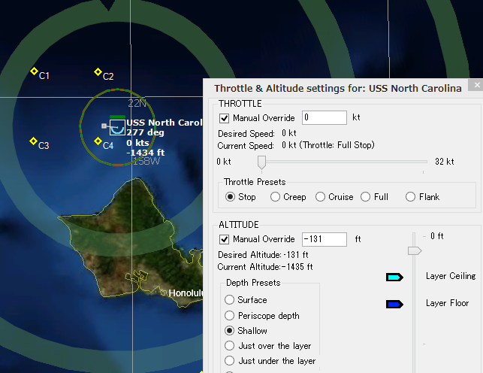Select the Creep throttle preset
483x373 pixels.
point(275,197)
